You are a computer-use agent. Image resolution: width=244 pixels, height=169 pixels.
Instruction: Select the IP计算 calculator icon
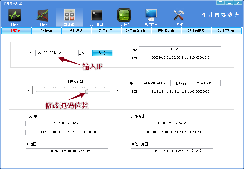[x=69, y=17]
